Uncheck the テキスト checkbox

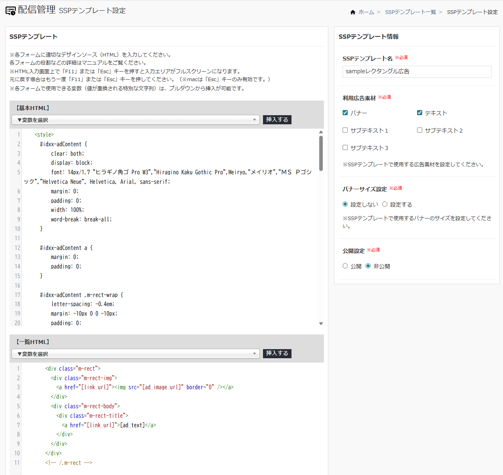tap(420, 113)
